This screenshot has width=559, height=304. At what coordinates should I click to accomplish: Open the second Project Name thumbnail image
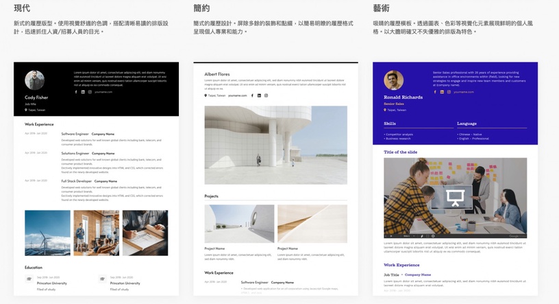[312, 224]
